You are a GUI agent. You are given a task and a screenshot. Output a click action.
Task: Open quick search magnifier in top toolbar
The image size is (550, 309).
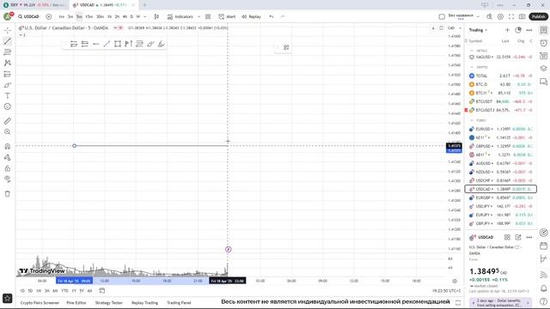[x=490, y=16]
